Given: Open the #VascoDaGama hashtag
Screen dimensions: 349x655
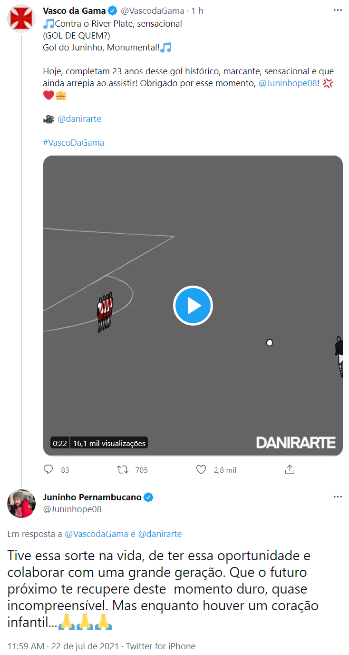Looking at the screenshot, I should 73,142.
